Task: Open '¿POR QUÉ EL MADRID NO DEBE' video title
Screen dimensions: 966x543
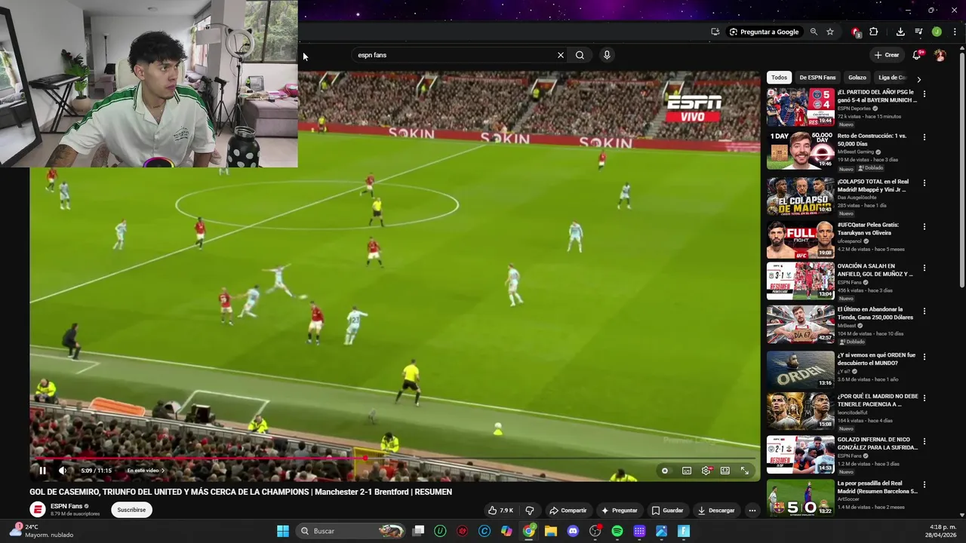Action: pyautogui.click(x=878, y=400)
